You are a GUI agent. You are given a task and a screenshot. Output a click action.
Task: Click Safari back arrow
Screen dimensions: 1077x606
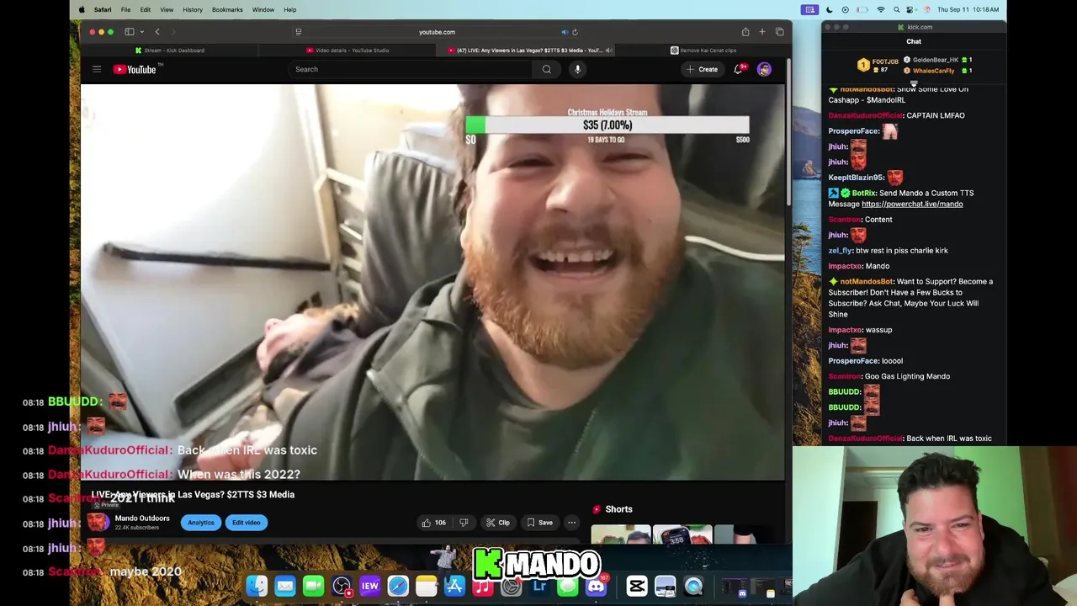click(157, 32)
